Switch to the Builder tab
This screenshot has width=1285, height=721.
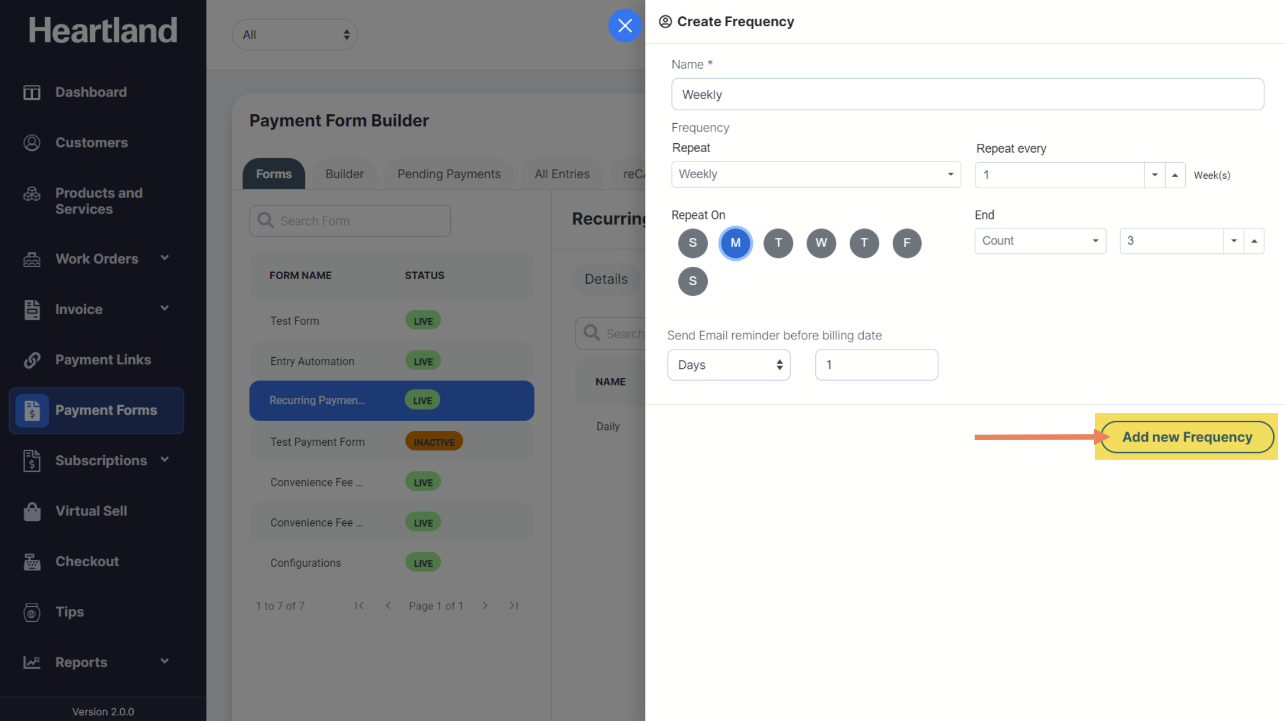(x=344, y=174)
